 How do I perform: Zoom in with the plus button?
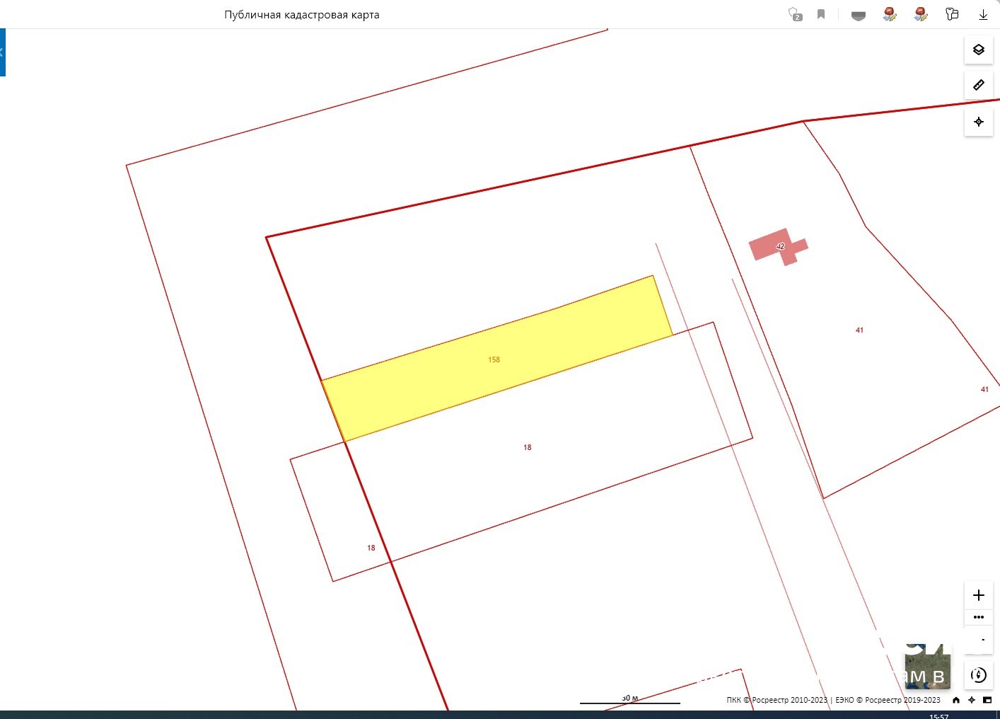click(979, 595)
